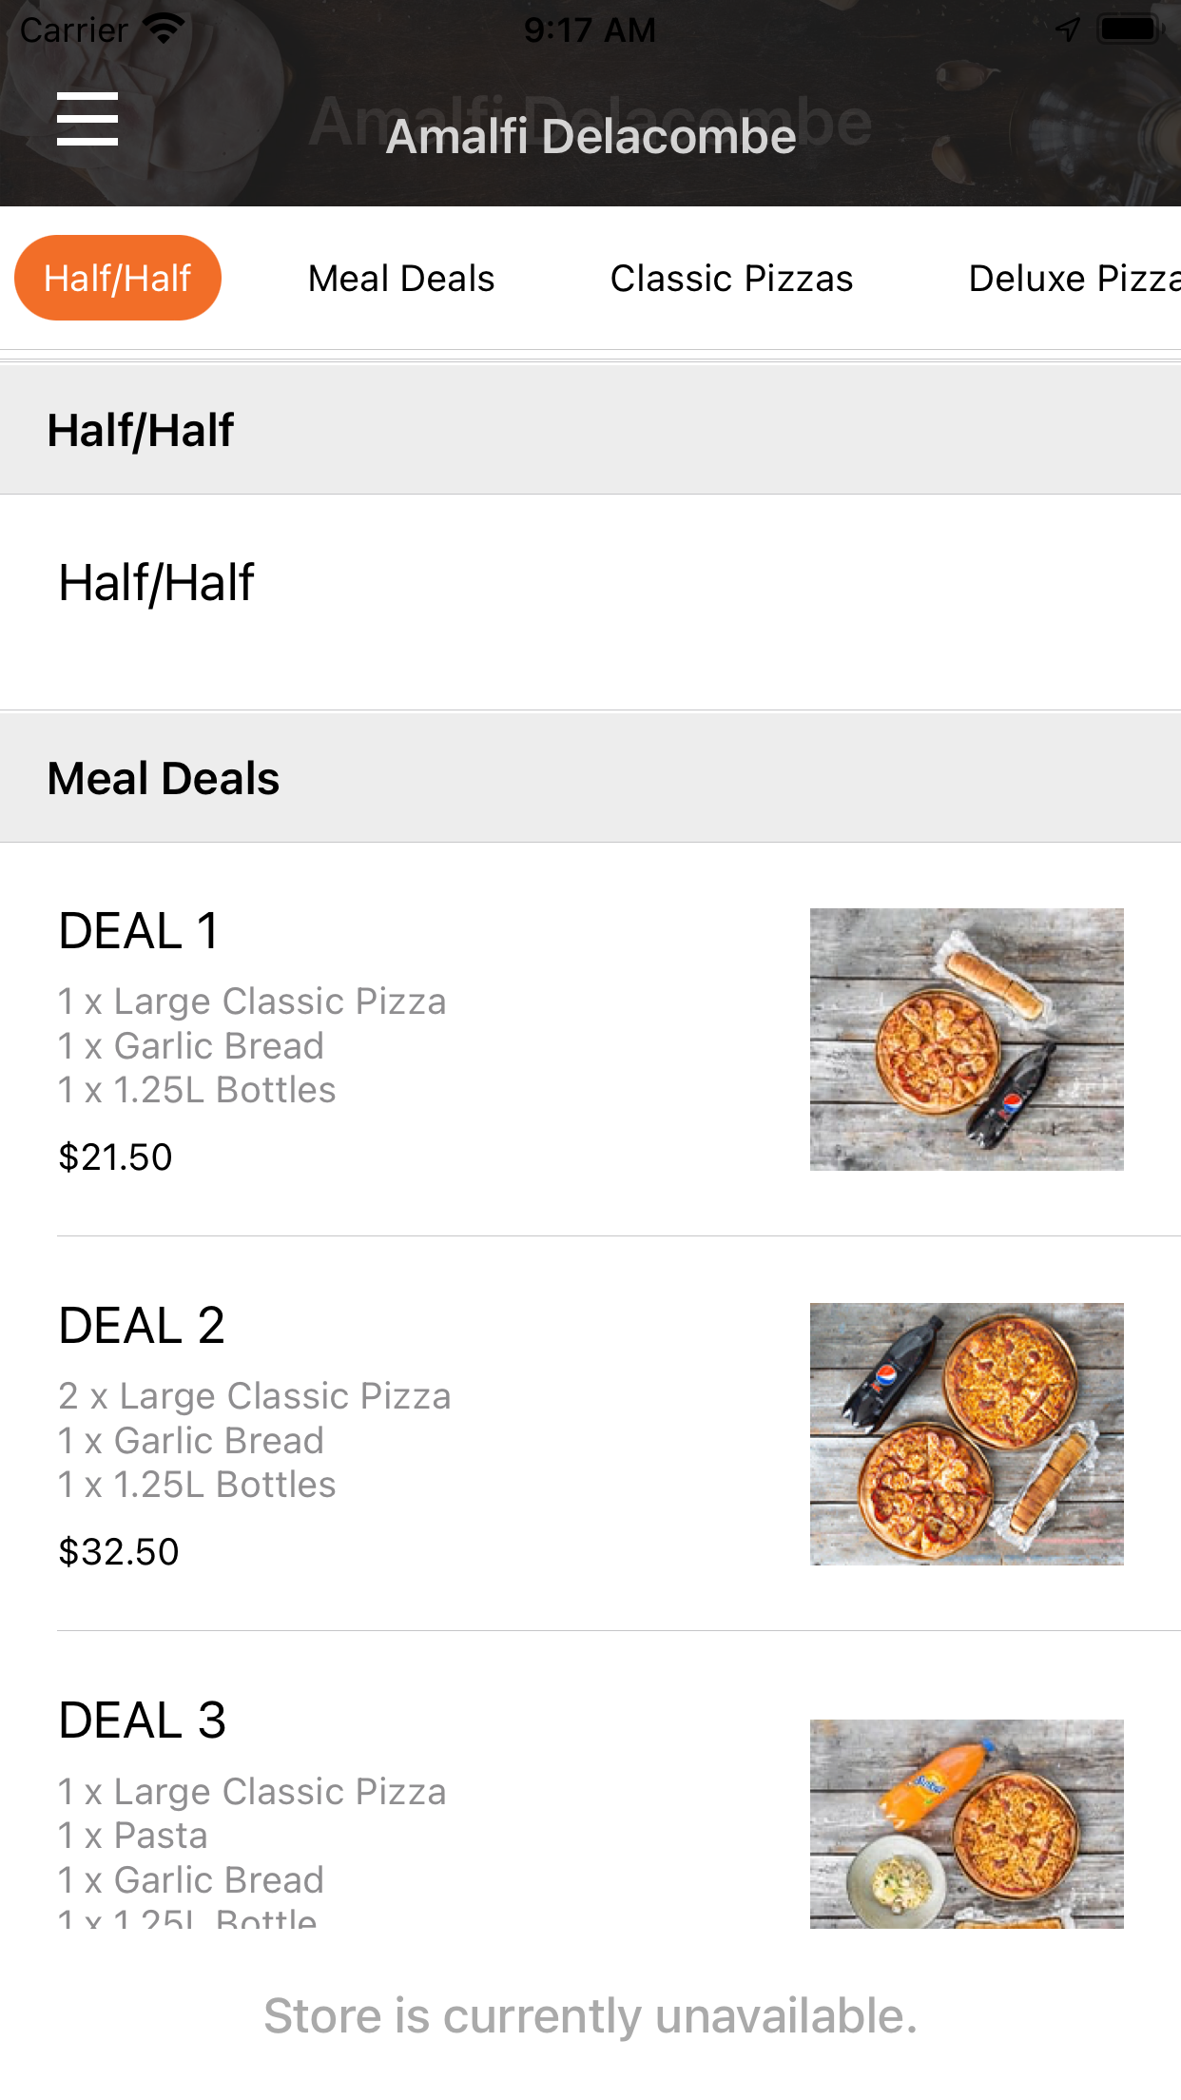The width and height of the screenshot is (1181, 2100).
Task: Open the Half/Half menu item
Action: 590,602
